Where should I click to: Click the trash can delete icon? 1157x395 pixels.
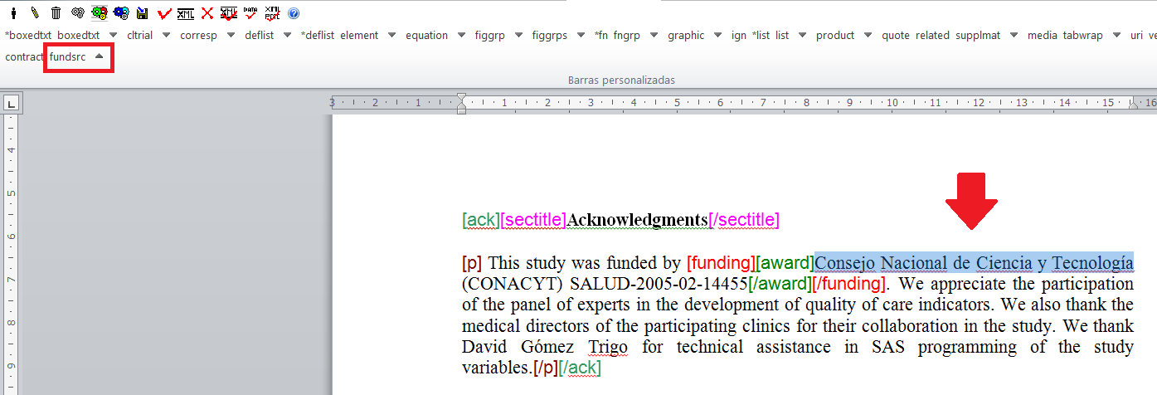pos(56,13)
